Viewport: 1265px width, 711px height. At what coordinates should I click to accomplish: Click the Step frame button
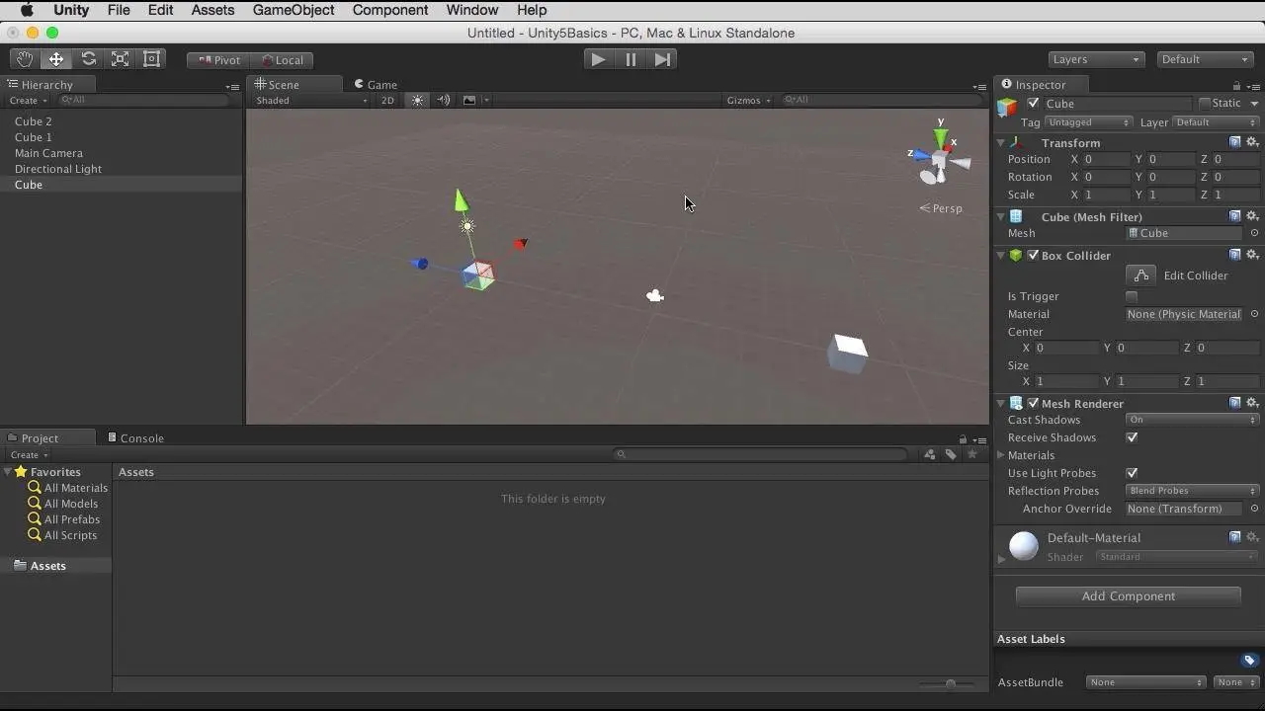coord(662,59)
